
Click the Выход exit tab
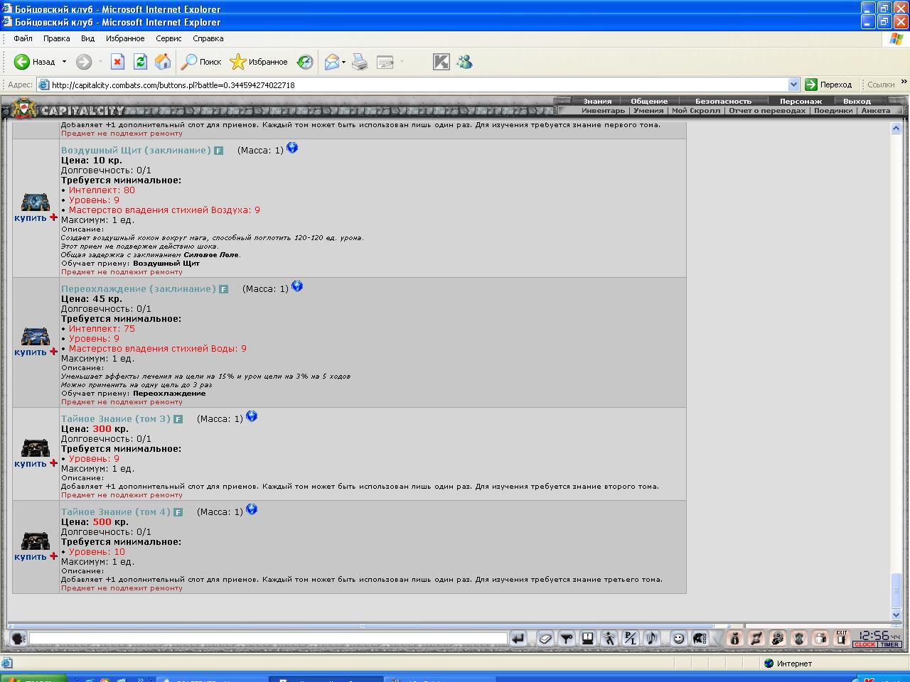click(x=857, y=101)
